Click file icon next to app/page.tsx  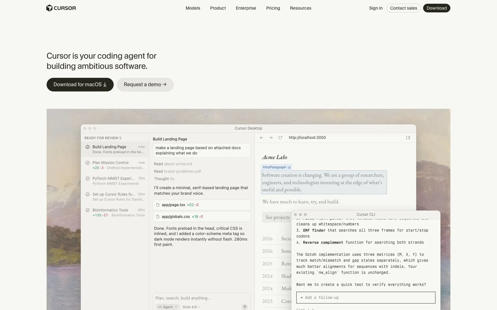point(158,205)
